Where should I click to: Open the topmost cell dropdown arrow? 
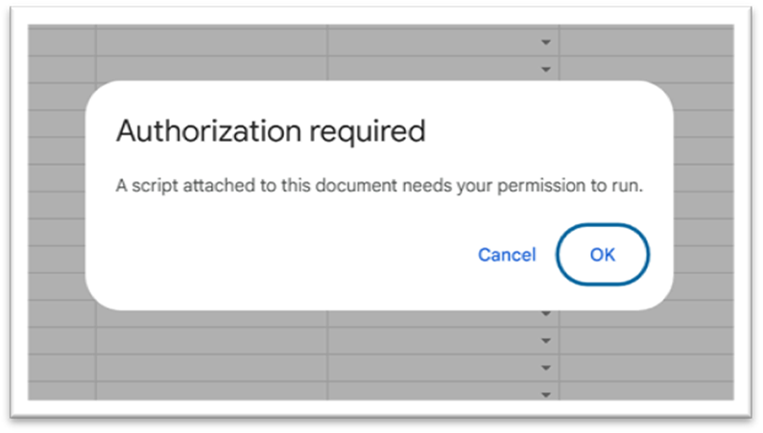pos(546,42)
